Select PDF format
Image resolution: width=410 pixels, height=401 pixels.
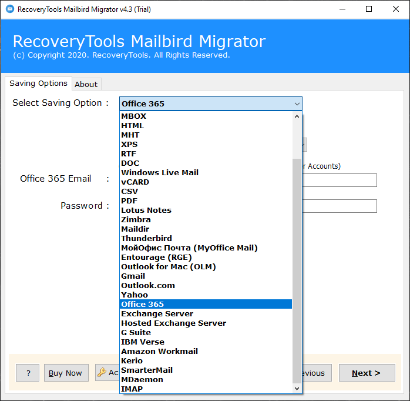point(206,201)
